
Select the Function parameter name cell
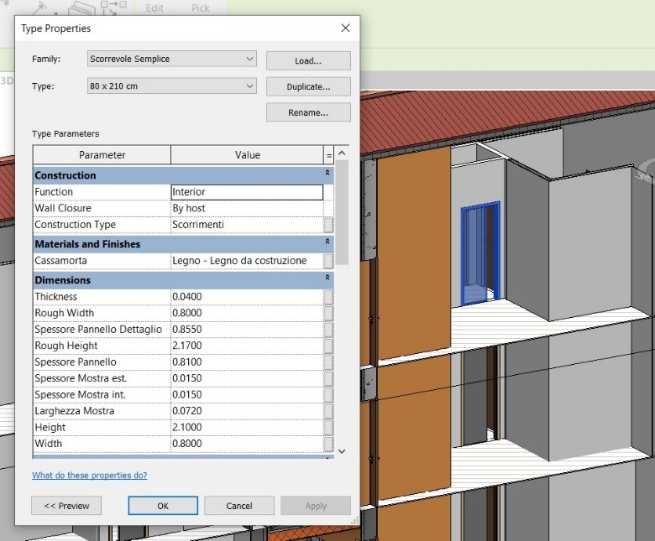pyautogui.click(x=102, y=192)
